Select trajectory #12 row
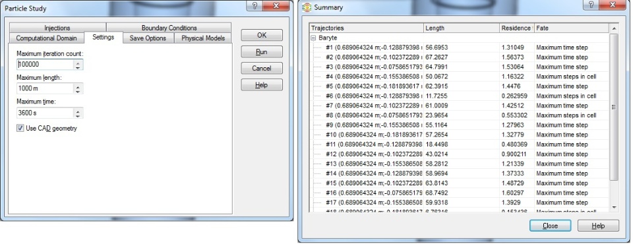This screenshot has width=633, height=244. (x=459, y=154)
